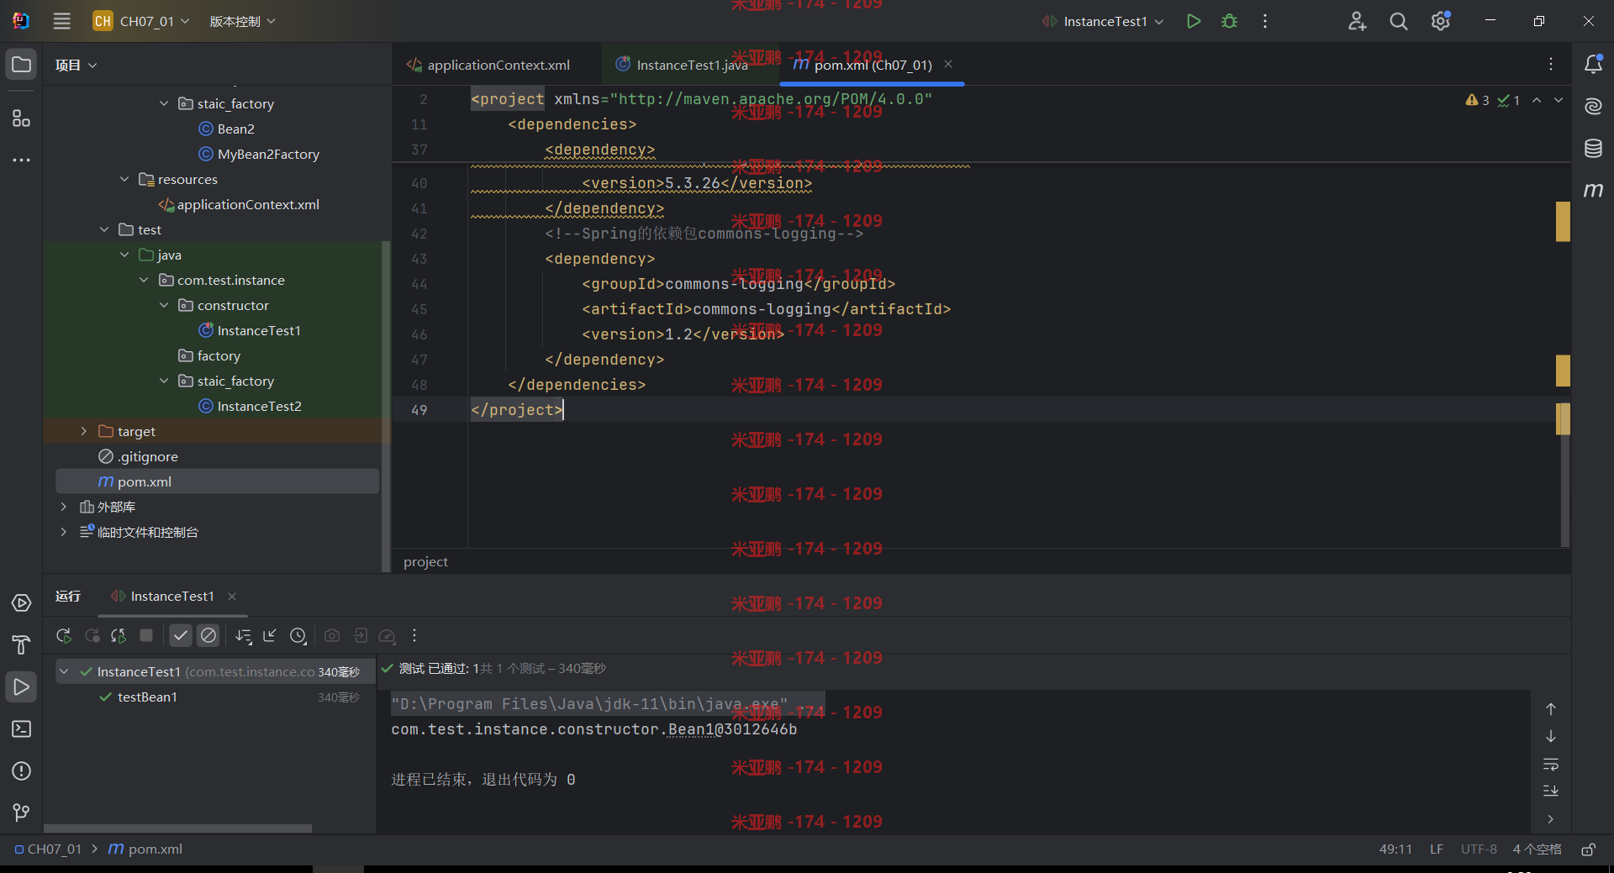Rerun the InstanceTest1 tests
Viewport: 1614px width, 873px height.
[x=64, y=636]
